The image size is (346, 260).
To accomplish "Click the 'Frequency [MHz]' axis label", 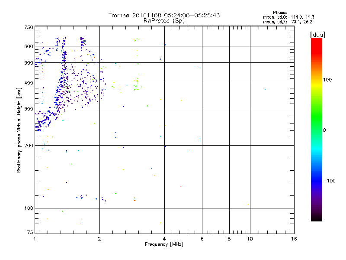I will pyautogui.click(x=164, y=244).
